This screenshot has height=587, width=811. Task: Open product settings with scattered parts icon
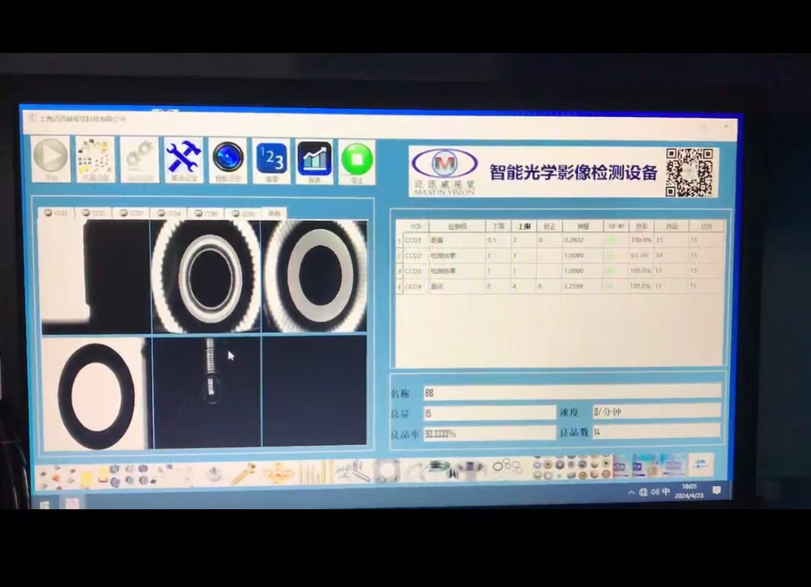tap(94, 160)
